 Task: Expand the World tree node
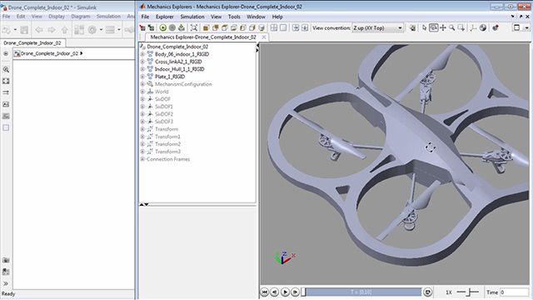[142, 92]
